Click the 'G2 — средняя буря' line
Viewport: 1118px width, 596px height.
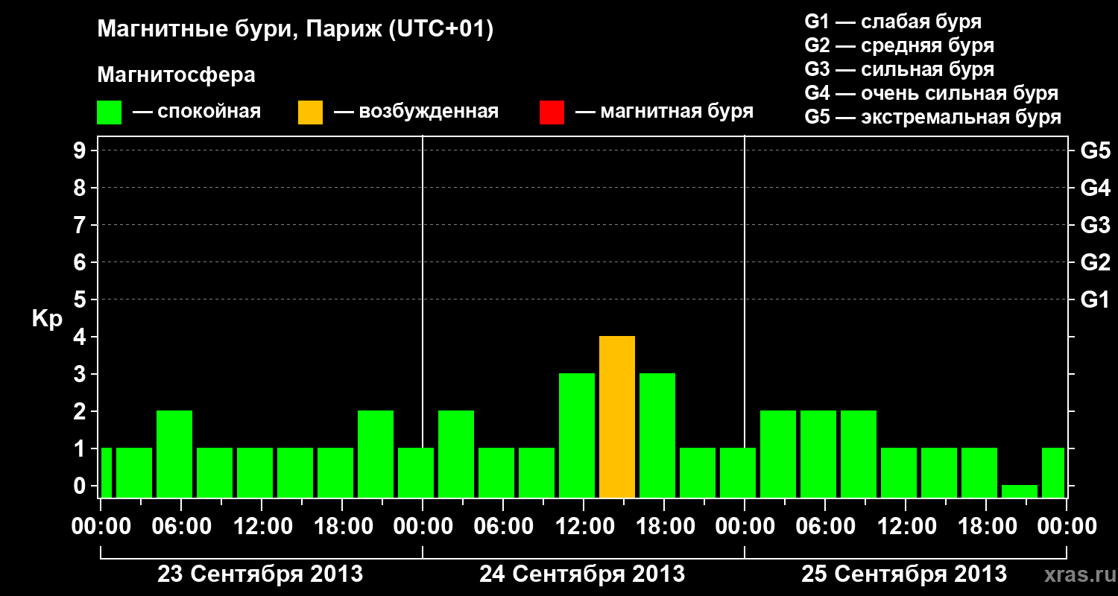(x=899, y=45)
